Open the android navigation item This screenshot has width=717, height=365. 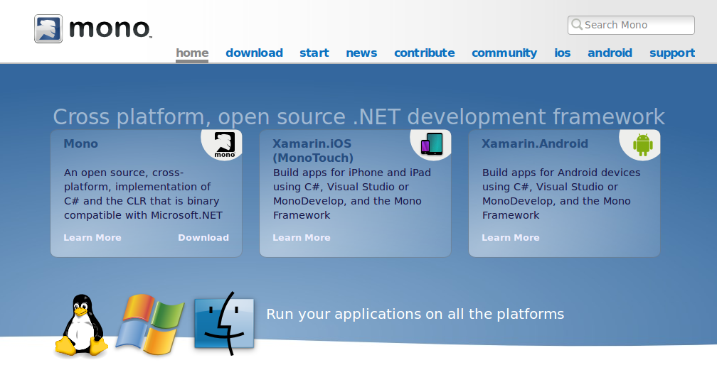(610, 53)
